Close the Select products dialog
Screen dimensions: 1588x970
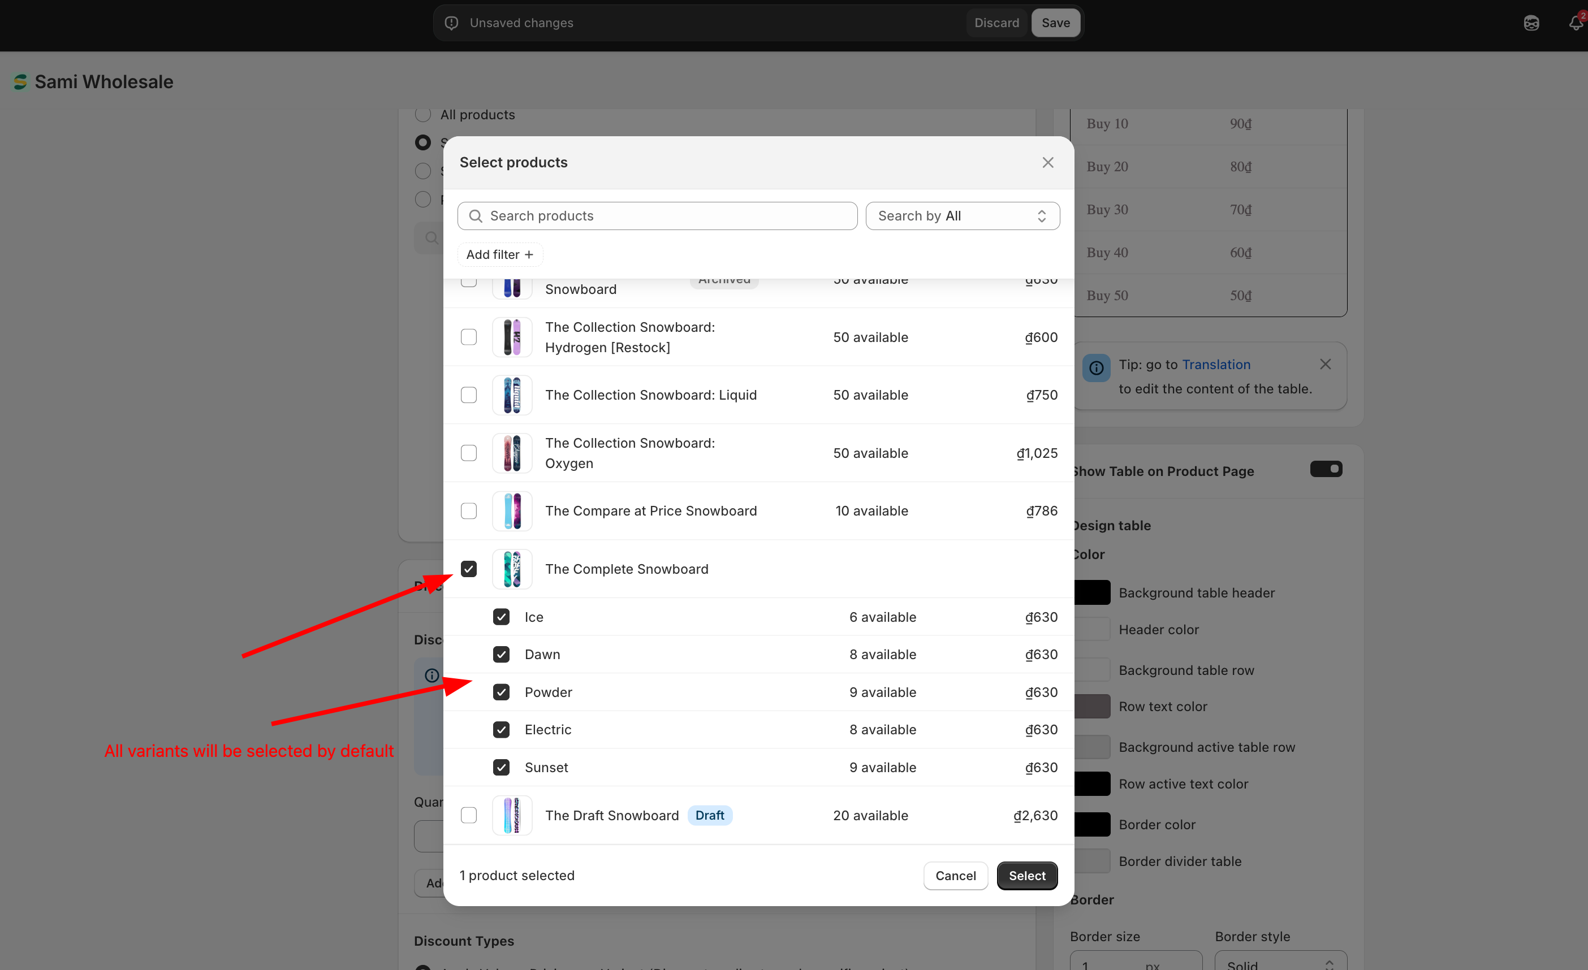1047,162
